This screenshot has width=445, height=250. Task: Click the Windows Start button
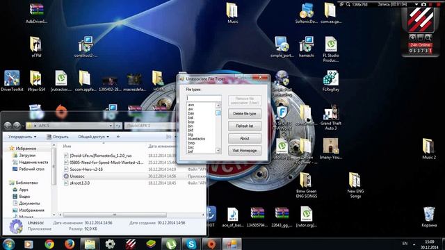point(8,244)
